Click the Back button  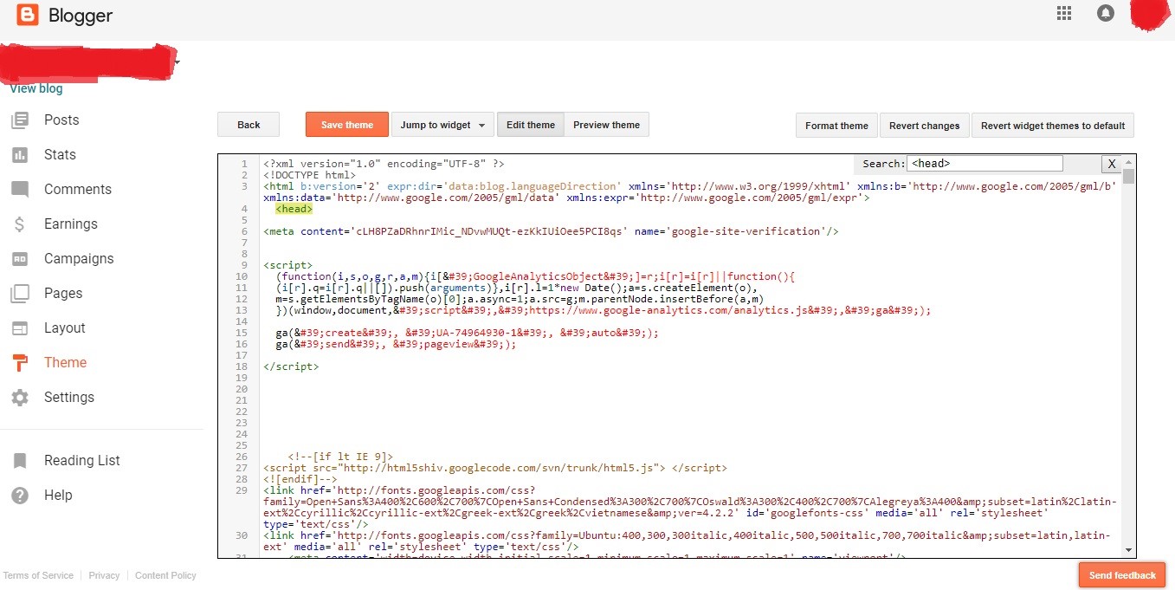249,125
